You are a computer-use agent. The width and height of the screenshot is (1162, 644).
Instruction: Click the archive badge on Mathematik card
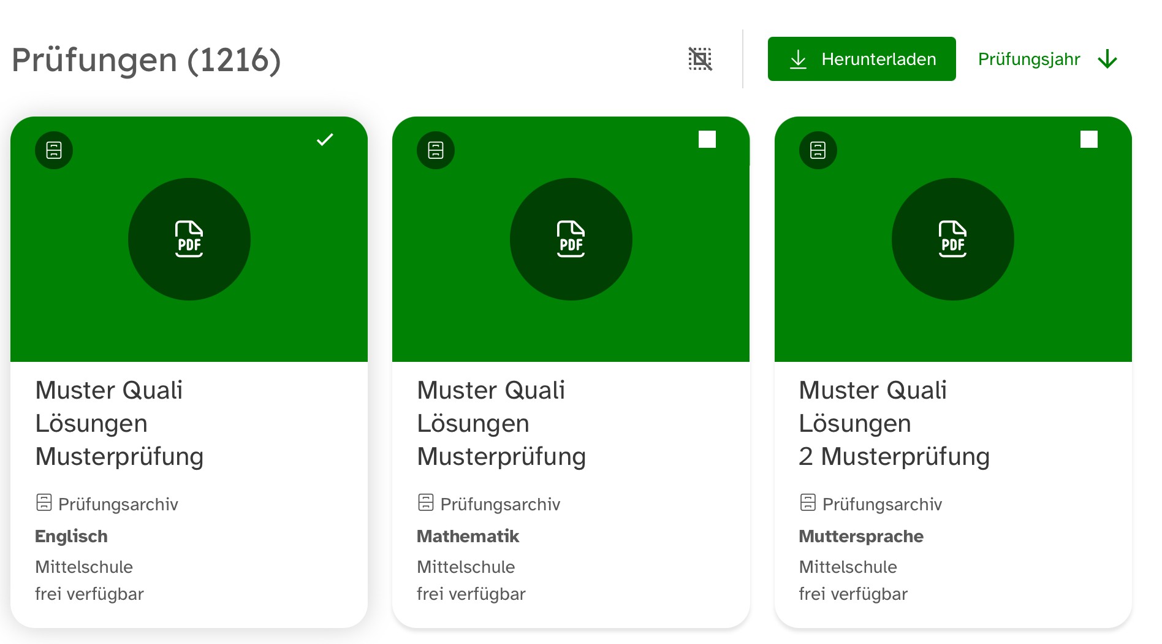(x=436, y=150)
